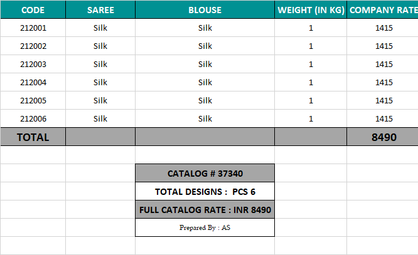Select the 8490 total rate cell
This screenshot has height=255, width=418.
tap(383, 137)
